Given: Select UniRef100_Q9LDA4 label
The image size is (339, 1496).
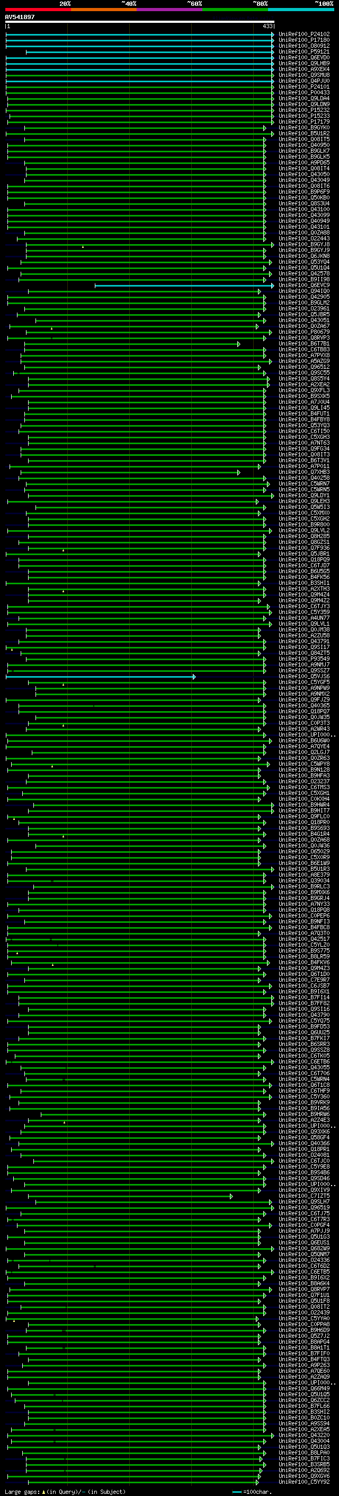Looking at the screenshot, I should [x=304, y=98].
